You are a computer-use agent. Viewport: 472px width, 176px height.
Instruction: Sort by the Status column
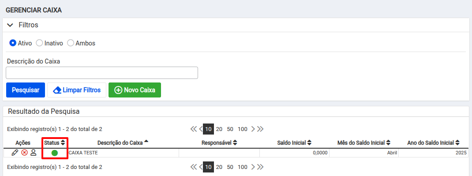point(55,143)
